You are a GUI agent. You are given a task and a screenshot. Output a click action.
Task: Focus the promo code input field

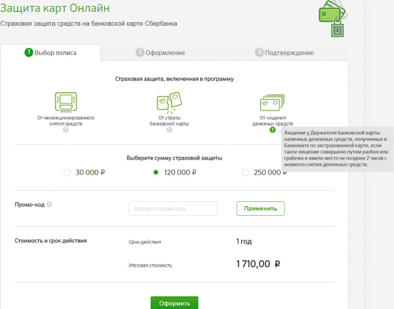point(173,209)
